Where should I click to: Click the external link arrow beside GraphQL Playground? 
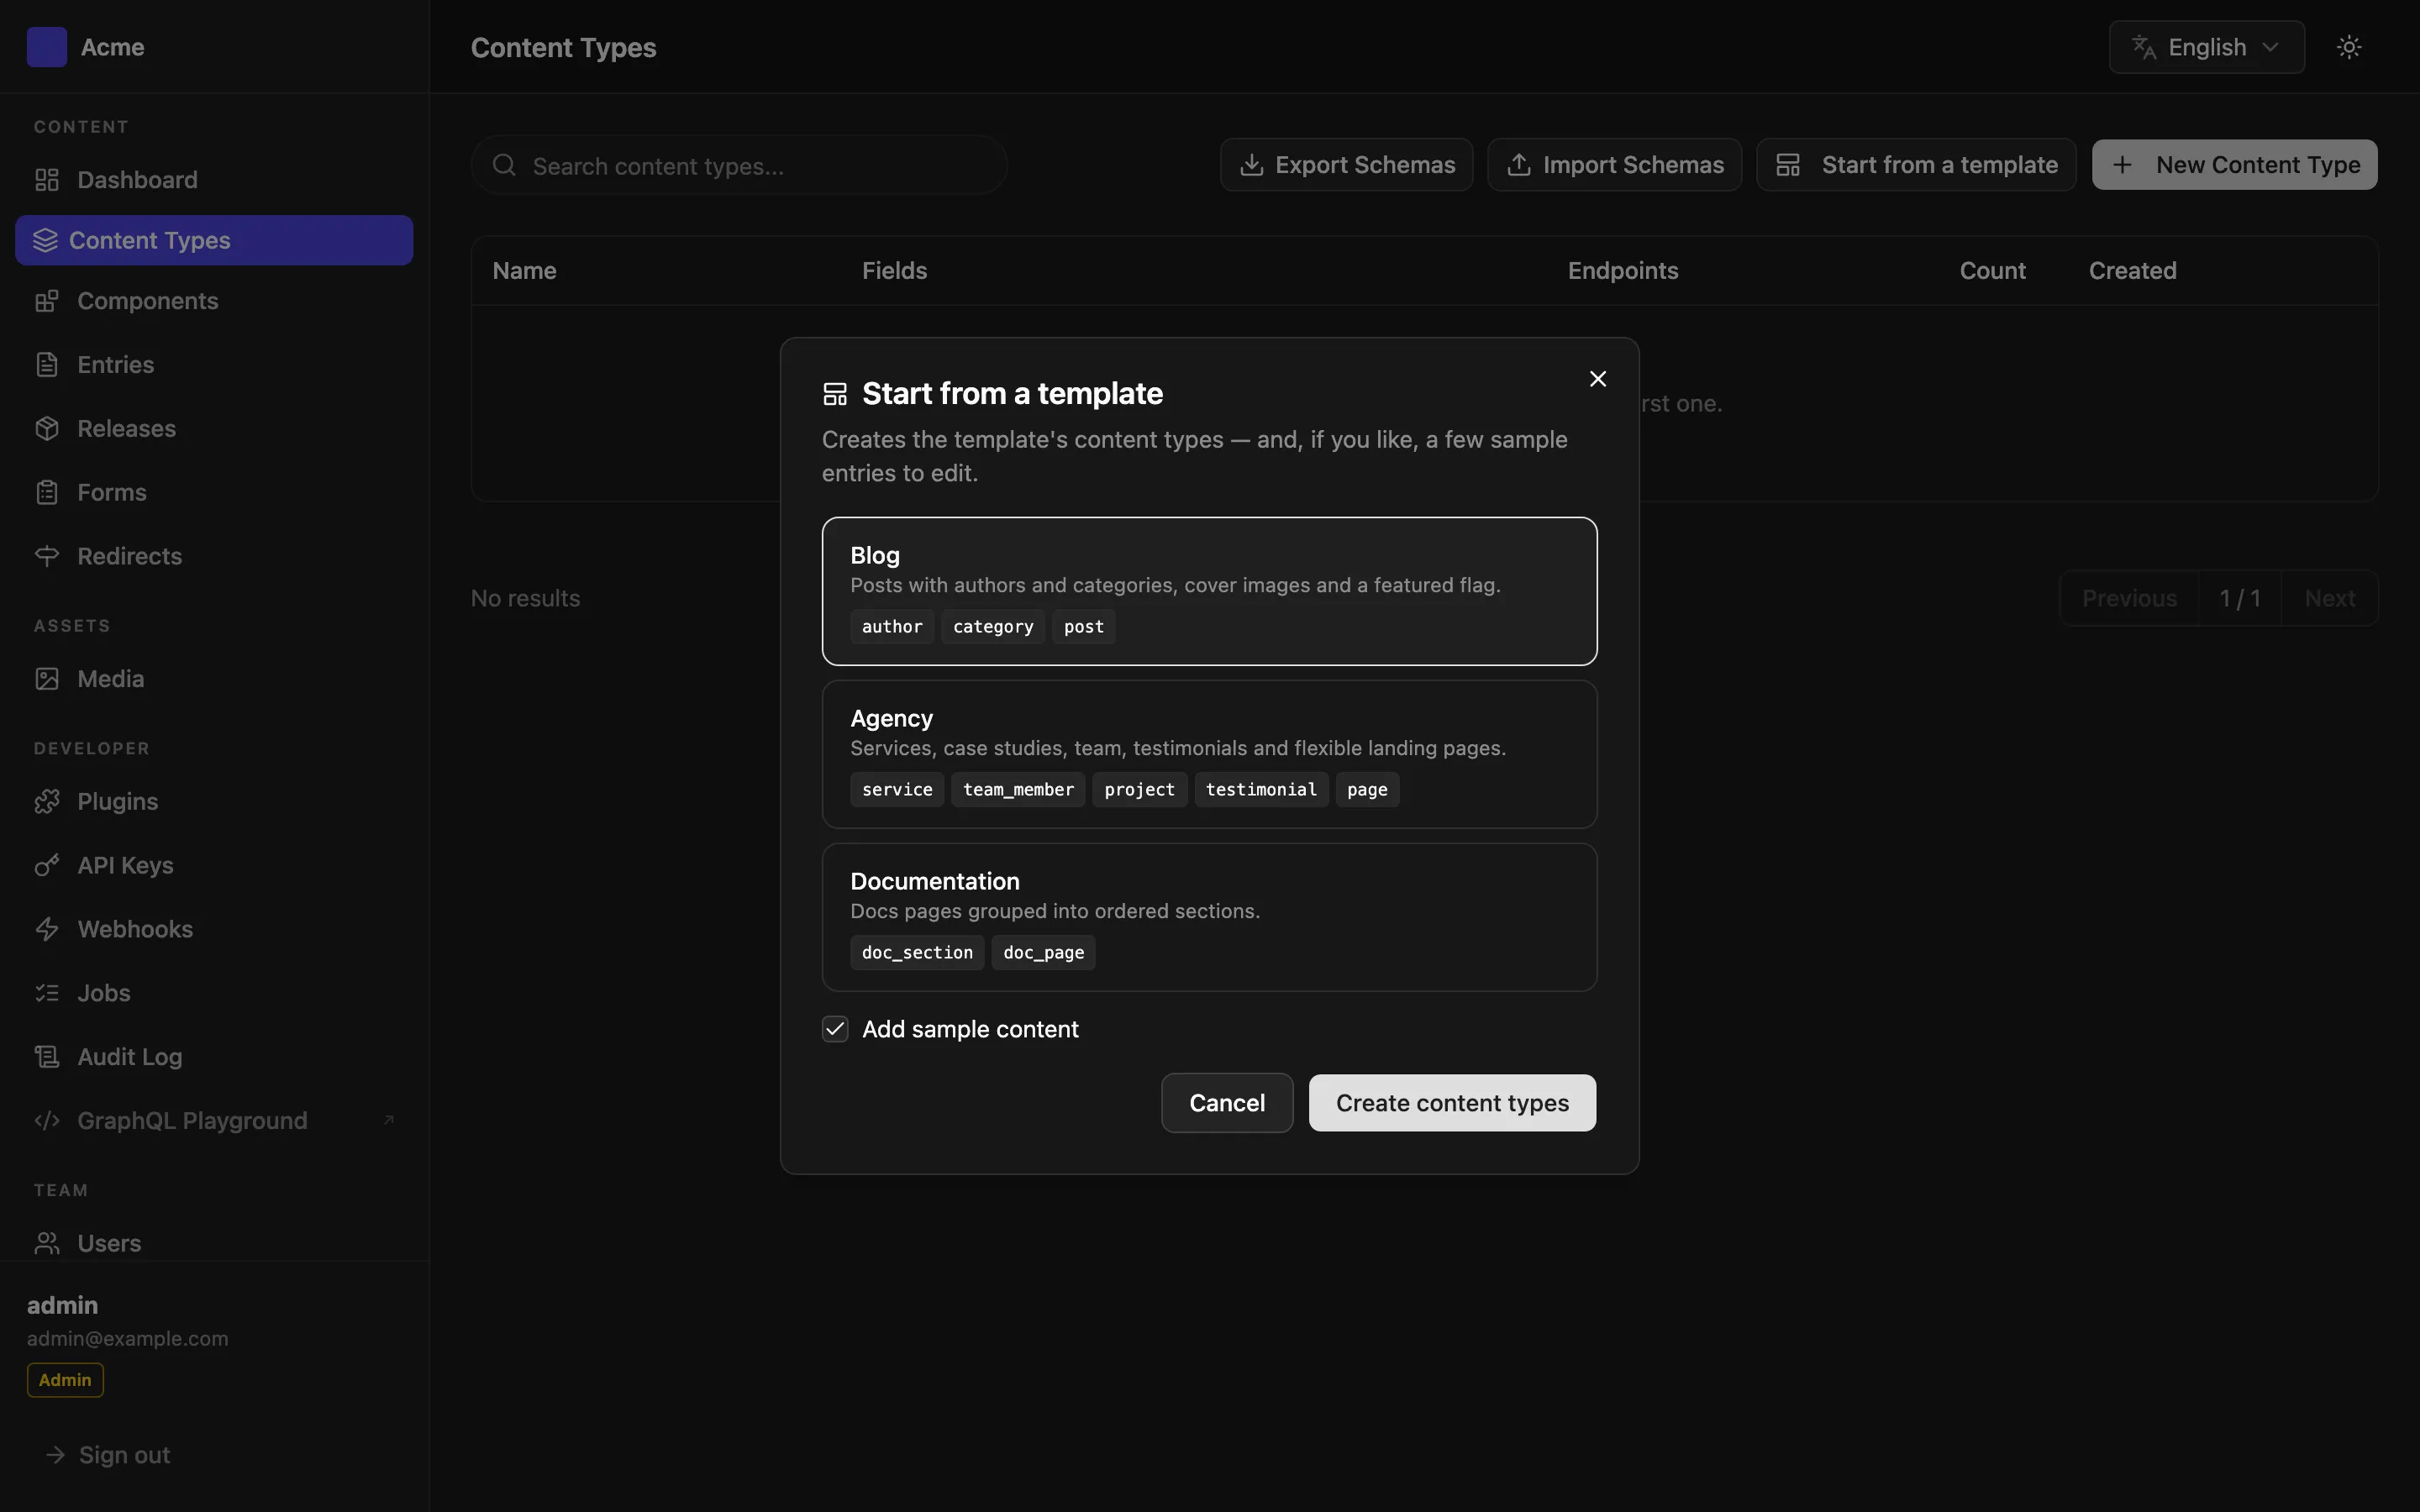(389, 1120)
